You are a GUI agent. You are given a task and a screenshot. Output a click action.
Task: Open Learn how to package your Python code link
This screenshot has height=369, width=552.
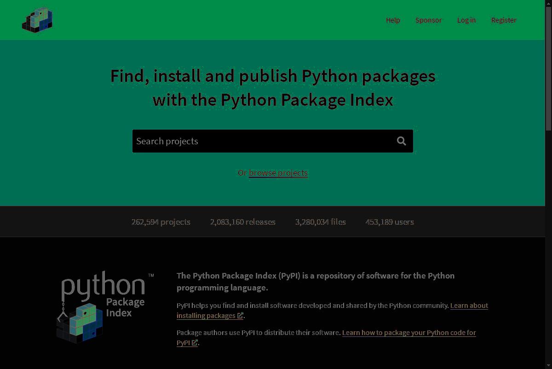click(x=326, y=337)
